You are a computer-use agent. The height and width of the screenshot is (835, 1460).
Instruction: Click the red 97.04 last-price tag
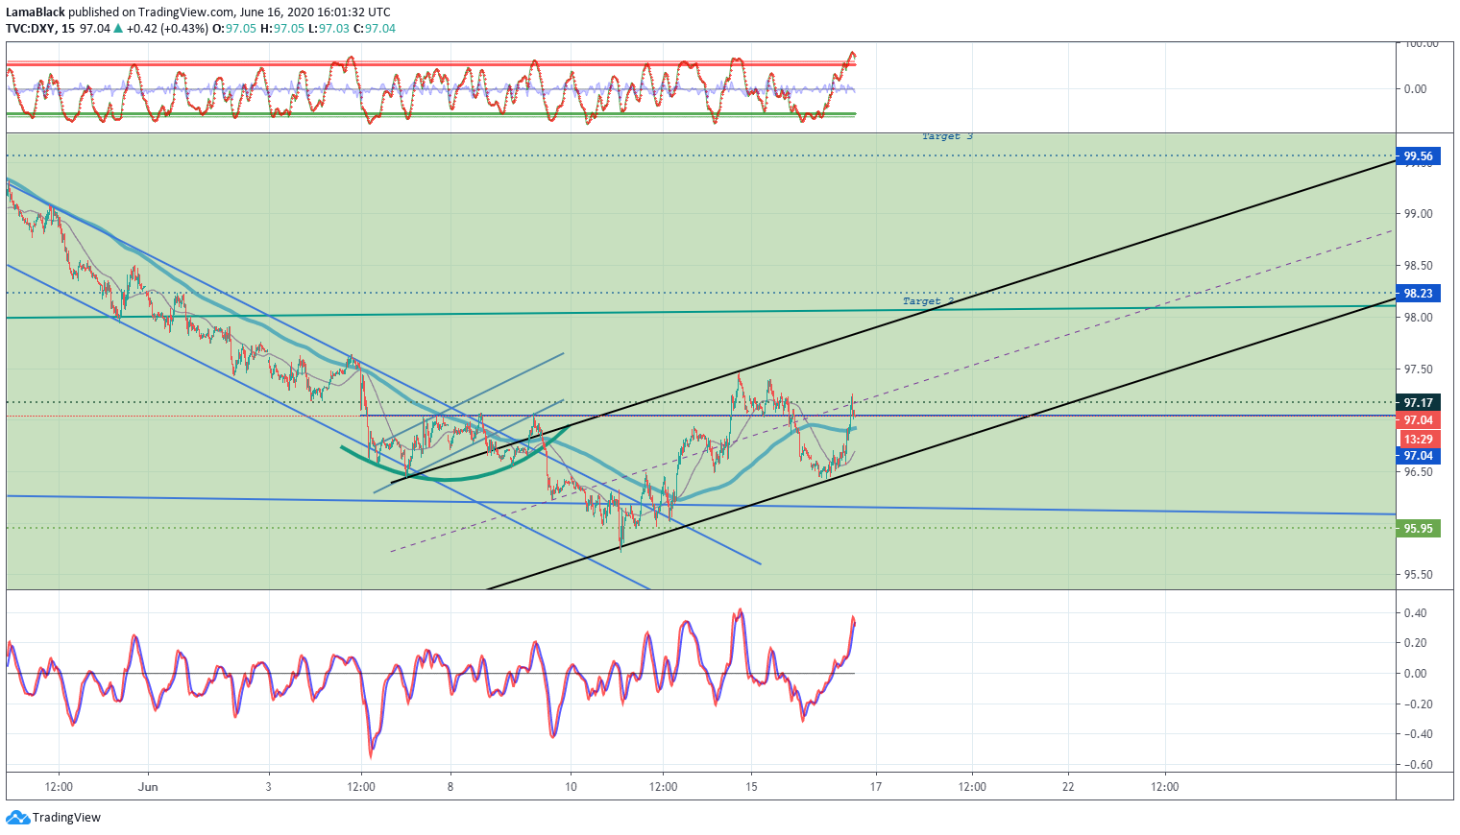point(1418,420)
